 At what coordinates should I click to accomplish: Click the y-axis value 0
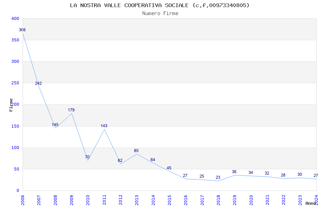18,191
